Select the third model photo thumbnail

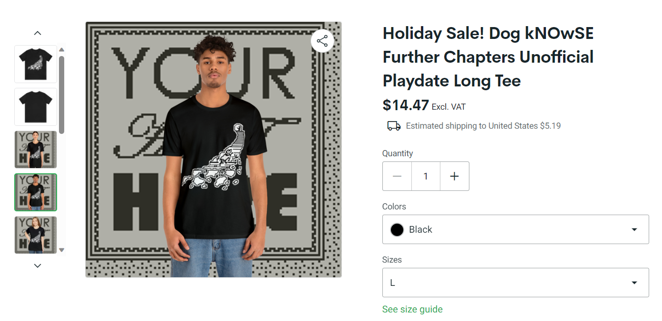pyautogui.click(x=36, y=150)
